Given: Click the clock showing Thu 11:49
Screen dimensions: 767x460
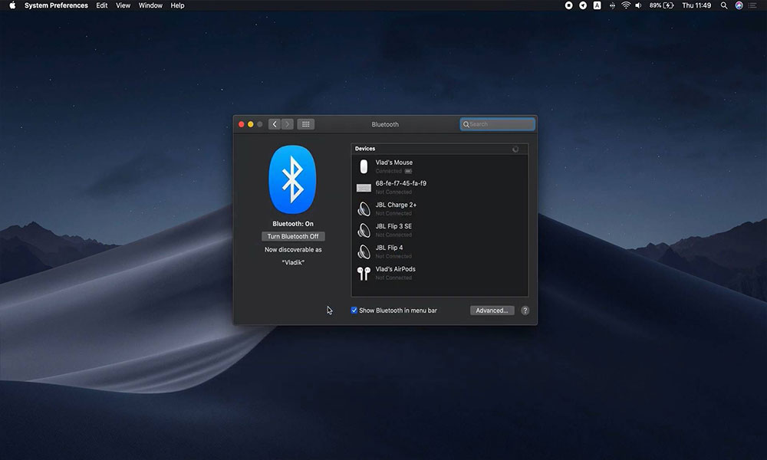Looking at the screenshot, I should point(696,5).
